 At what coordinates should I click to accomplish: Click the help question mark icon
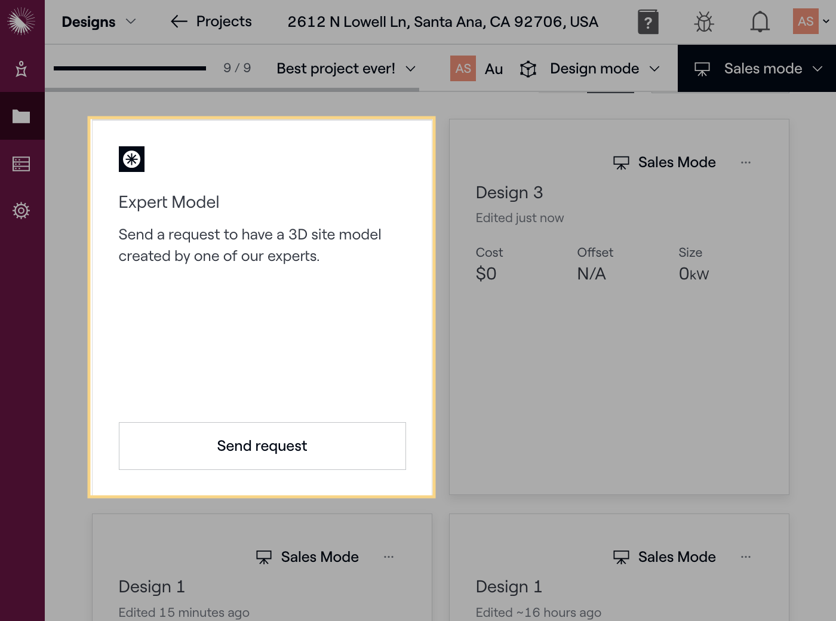click(648, 21)
